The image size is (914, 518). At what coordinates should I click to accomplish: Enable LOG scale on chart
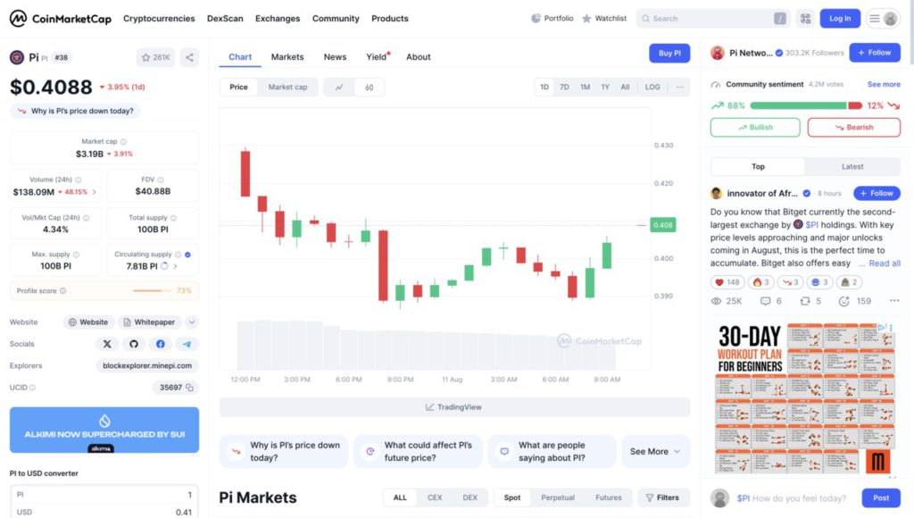tap(652, 87)
